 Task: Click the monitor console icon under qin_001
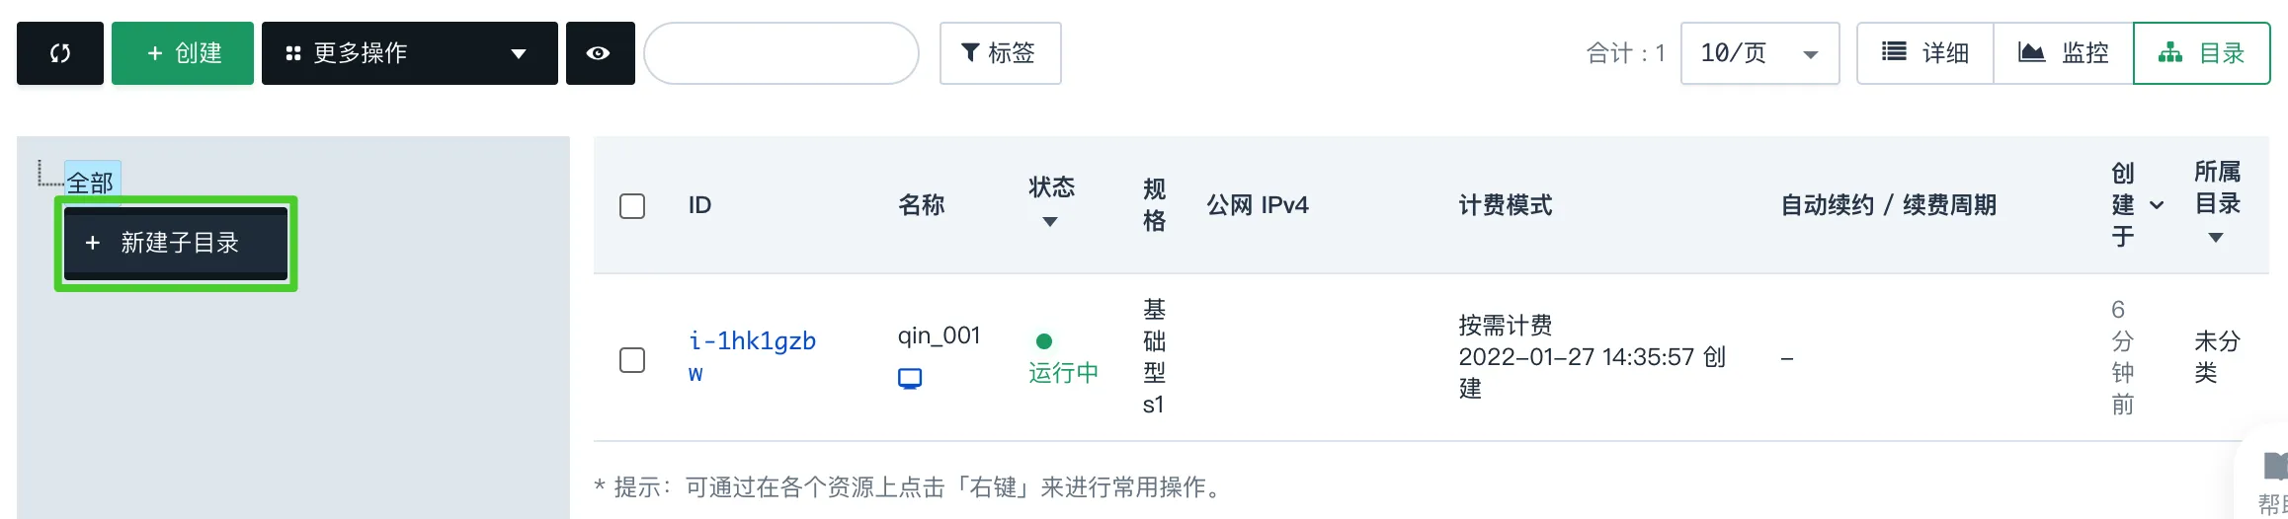[910, 378]
